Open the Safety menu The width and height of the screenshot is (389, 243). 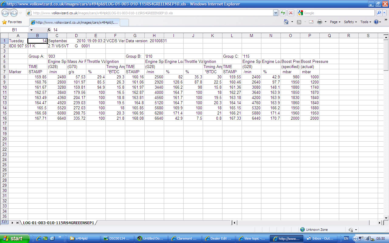tap(350, 22)
